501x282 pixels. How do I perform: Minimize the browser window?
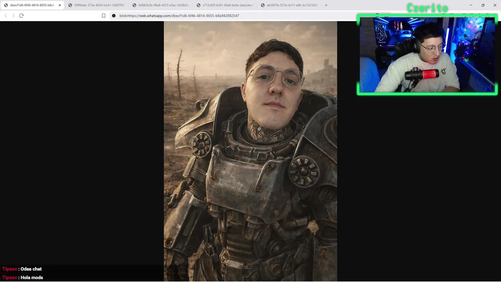(471, 5)
